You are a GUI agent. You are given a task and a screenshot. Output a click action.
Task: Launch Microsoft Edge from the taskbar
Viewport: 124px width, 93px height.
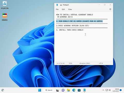(x=74, y=90)
